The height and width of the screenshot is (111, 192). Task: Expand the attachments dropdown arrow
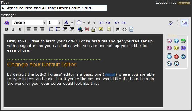[x=94, y=23]
